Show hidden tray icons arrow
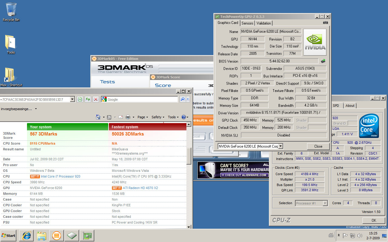 339,235
